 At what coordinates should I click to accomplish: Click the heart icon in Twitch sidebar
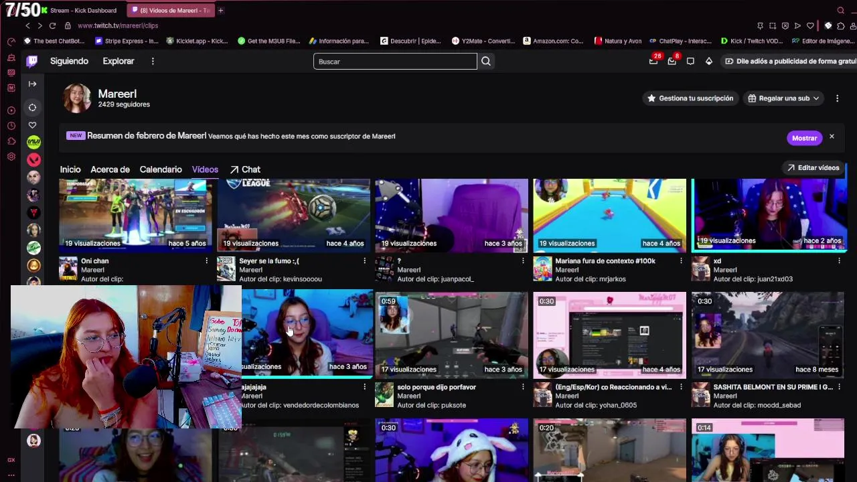click(32, 125)
